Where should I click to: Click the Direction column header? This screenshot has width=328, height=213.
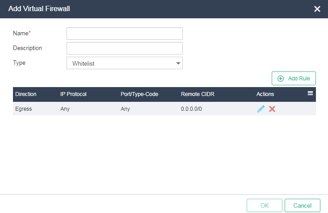click(x=26, y=94)
